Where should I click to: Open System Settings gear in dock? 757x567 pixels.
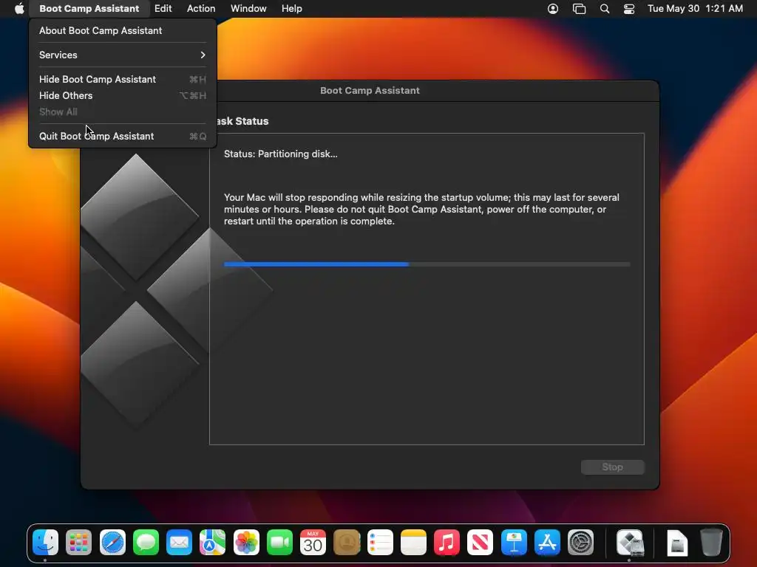click(581, 543)
